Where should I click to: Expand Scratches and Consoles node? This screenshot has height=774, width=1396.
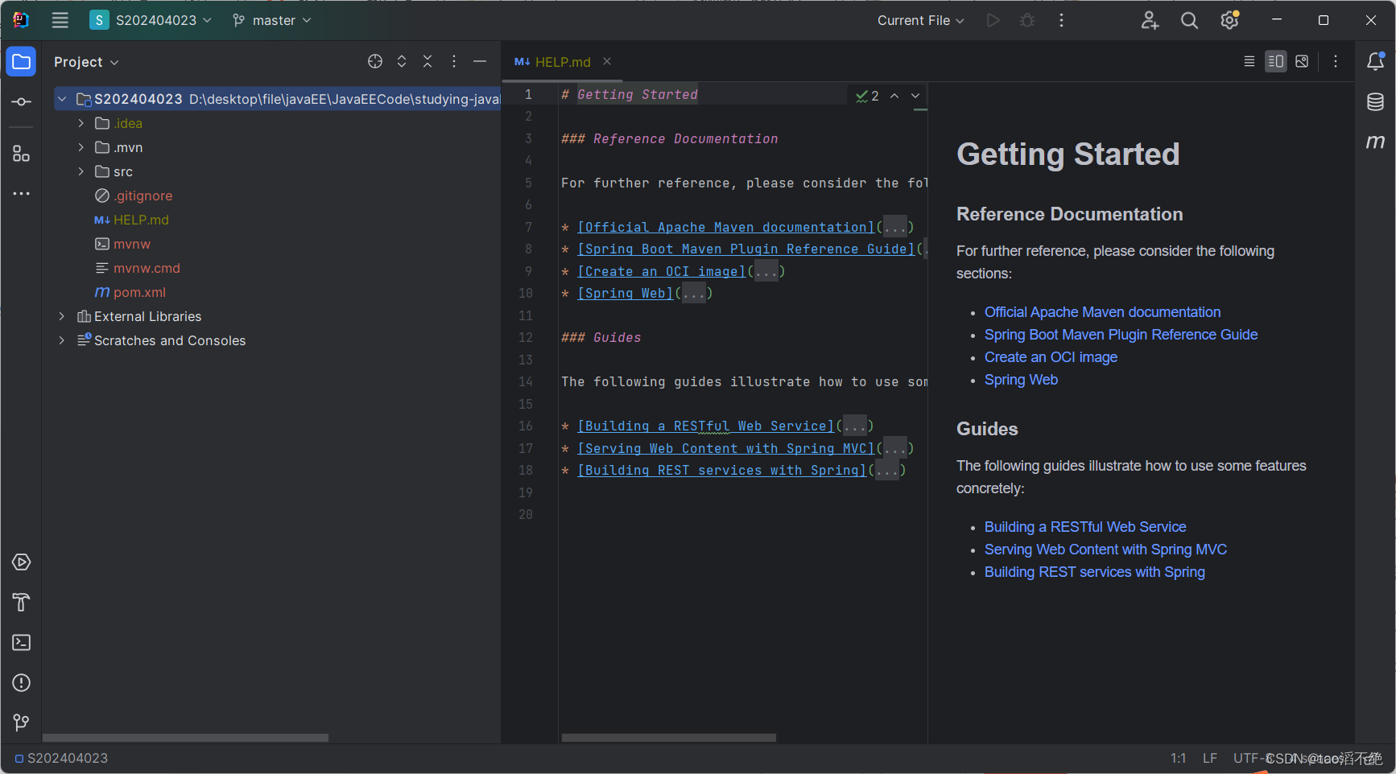(62, 340)
